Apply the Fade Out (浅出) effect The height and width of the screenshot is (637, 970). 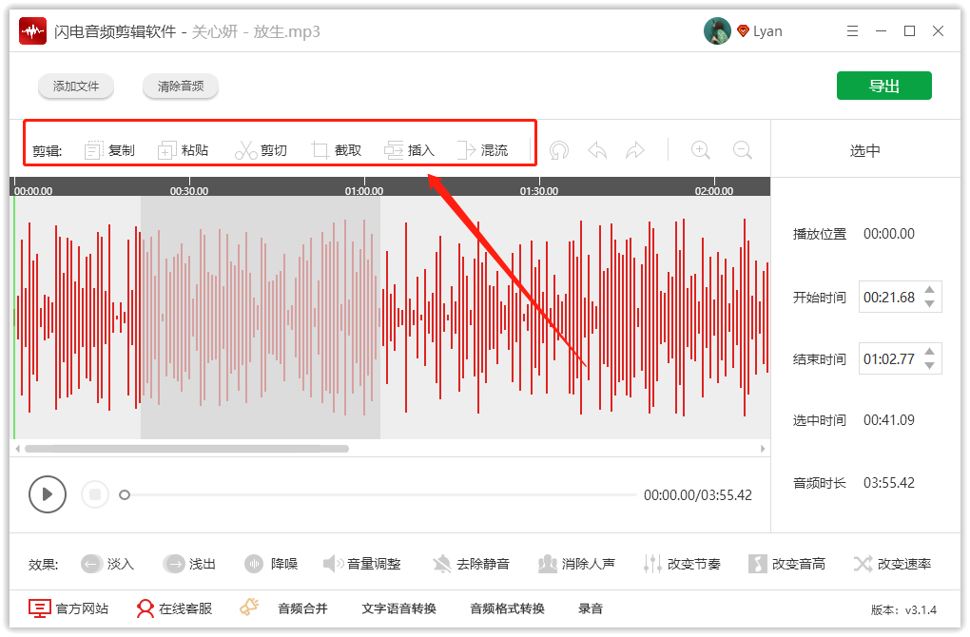tap(189, 564)
